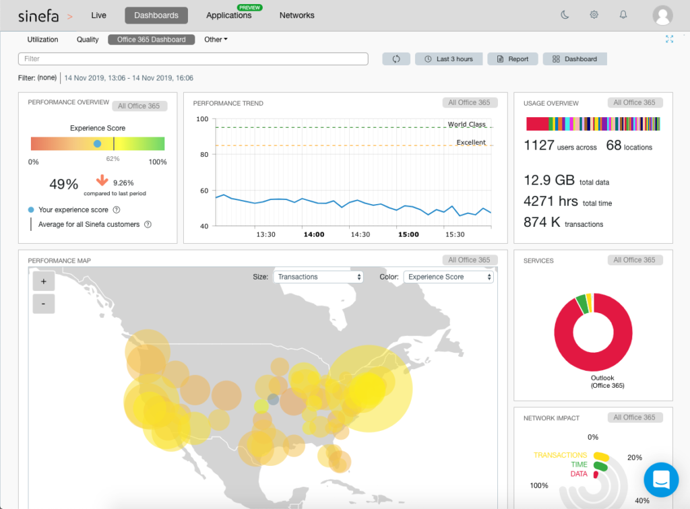The width and height of the screenshot is (690, 509).
Task: Click All Office 365 in Services panel
Action: tap(635, 260)
